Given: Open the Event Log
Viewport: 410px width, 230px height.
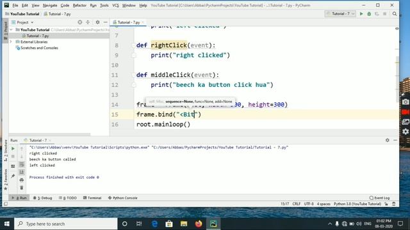Looking at the screenshot, I should point(379,198).
